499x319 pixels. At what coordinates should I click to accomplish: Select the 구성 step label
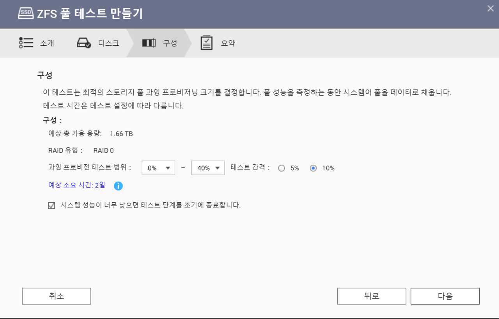click(x=170, y=43)
